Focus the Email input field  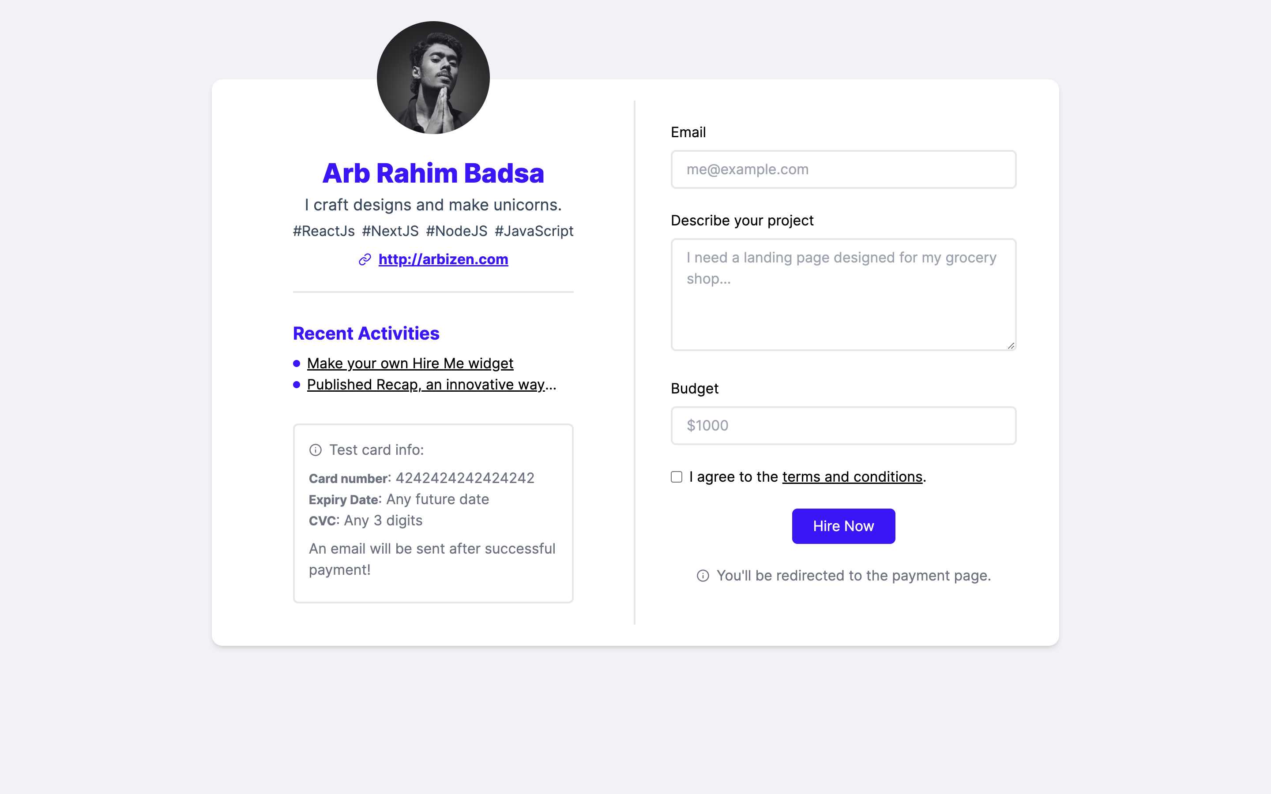pos(843,170)
